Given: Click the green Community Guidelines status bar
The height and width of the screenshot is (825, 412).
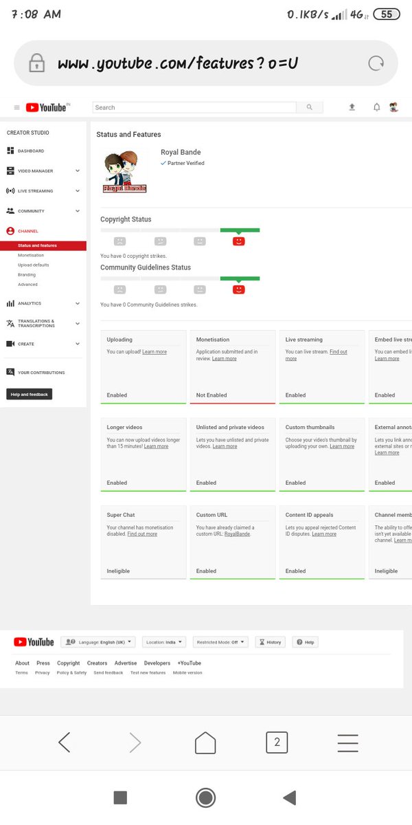Looking at the screenshot, I should [x=240, y=278].
